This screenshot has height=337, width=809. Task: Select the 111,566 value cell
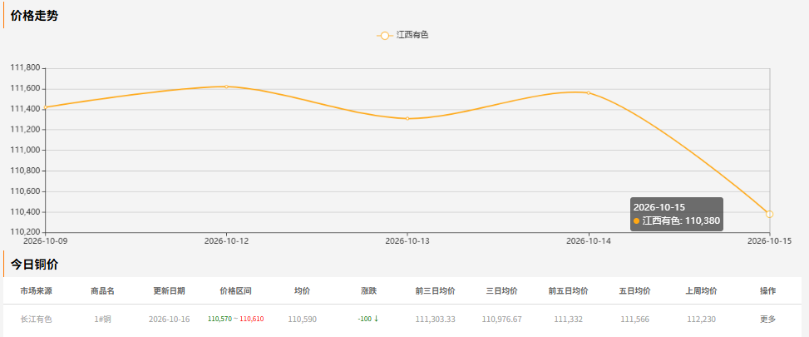pyautogui.click(x=635, y=320)
